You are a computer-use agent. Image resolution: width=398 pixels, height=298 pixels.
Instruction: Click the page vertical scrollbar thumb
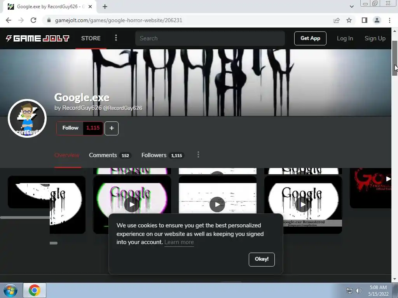[395, 58]
